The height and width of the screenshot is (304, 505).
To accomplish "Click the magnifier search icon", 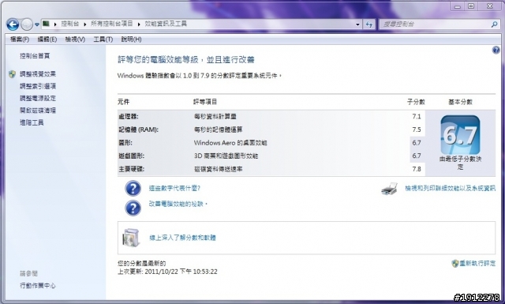I will 495,24.
